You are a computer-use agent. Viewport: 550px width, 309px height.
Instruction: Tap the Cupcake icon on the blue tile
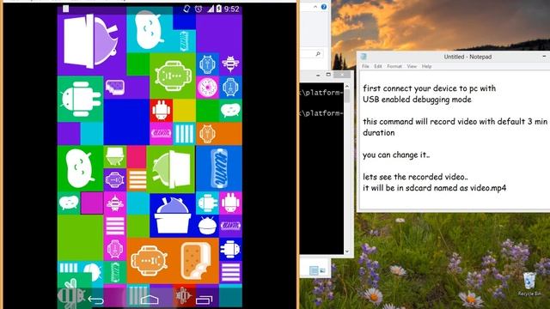(207, 226)
